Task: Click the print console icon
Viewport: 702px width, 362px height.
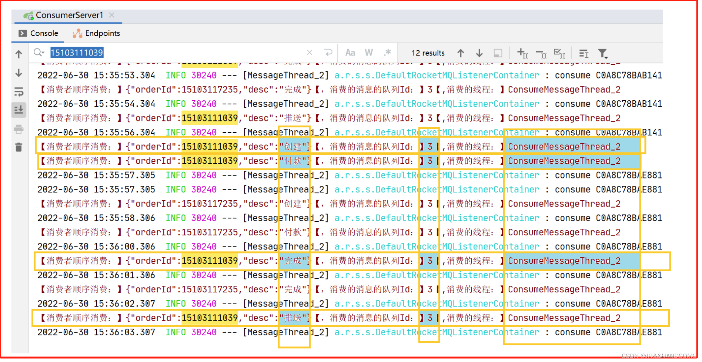Action: [19, 129]
